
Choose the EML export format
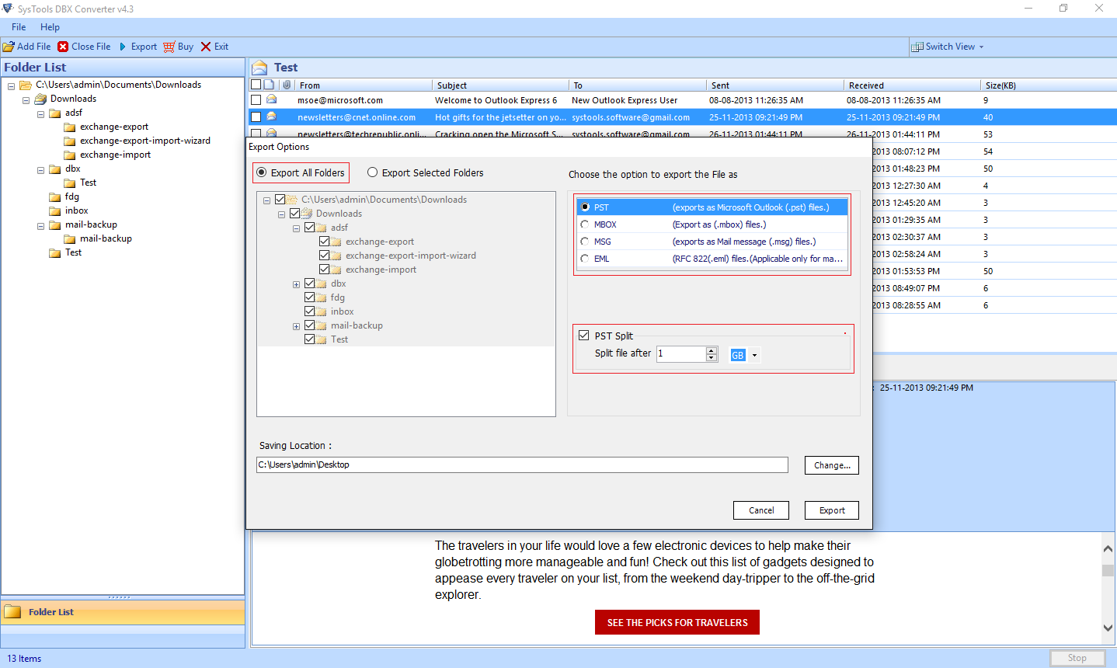coord(585,259)
